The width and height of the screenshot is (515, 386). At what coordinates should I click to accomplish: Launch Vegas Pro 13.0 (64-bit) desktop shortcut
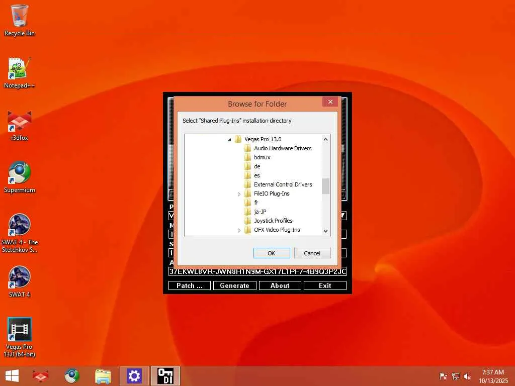tap(20, 337)
